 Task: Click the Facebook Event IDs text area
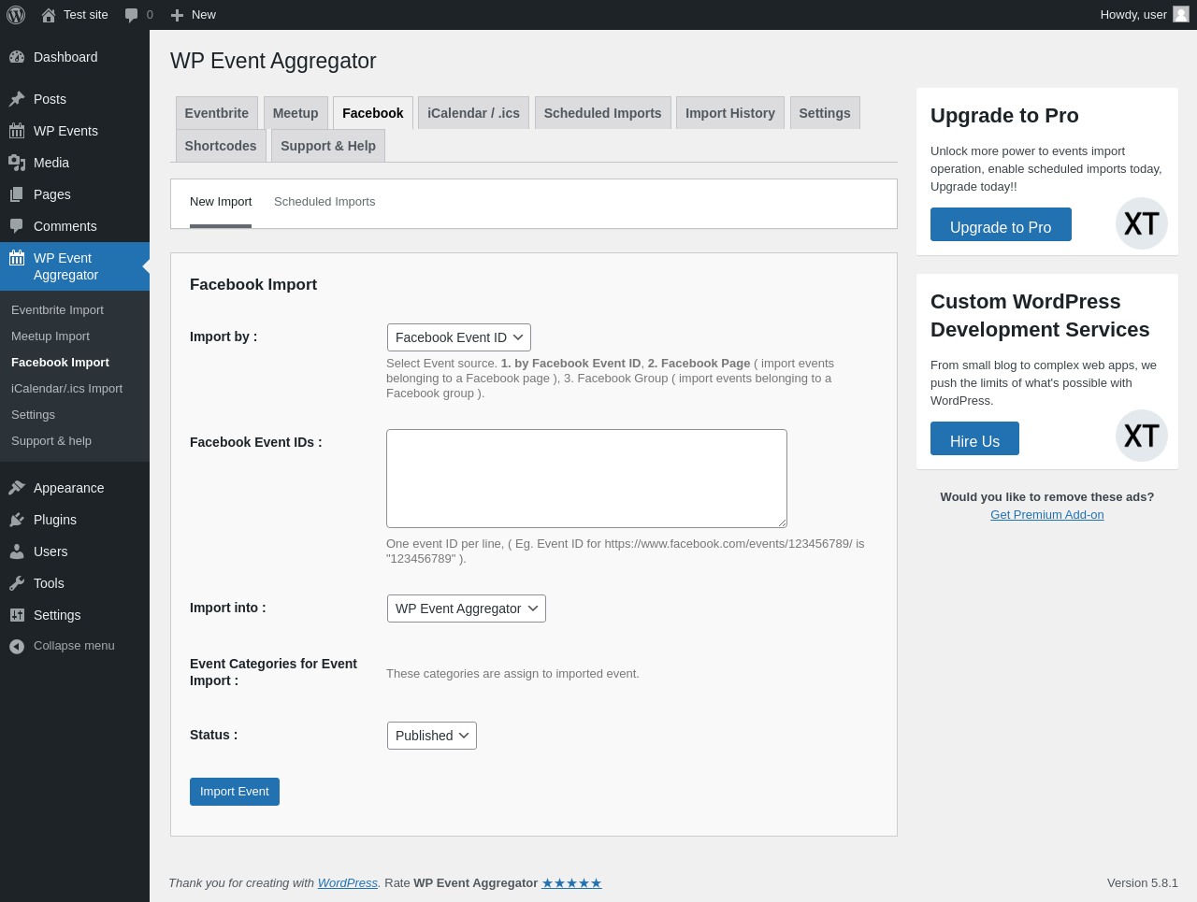[x=586, y=479]
